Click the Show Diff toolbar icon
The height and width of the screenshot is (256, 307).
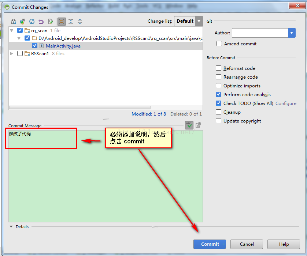14,22
